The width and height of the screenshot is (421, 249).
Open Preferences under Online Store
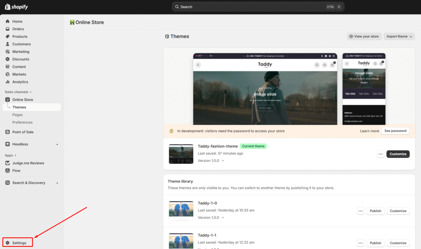tap(22, 122)
